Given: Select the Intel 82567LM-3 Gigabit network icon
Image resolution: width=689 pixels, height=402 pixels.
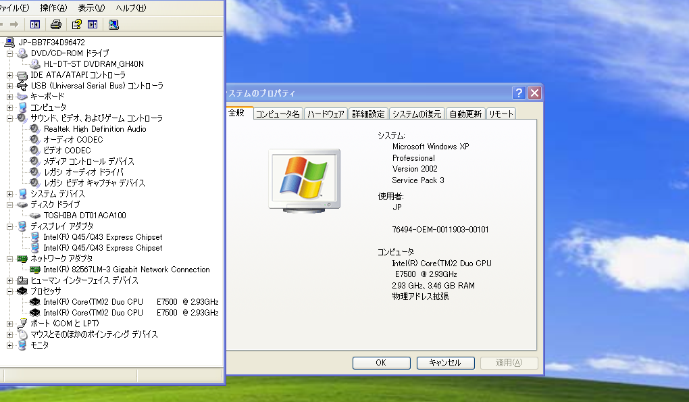Looking at the screenshot, I should 35,270.
